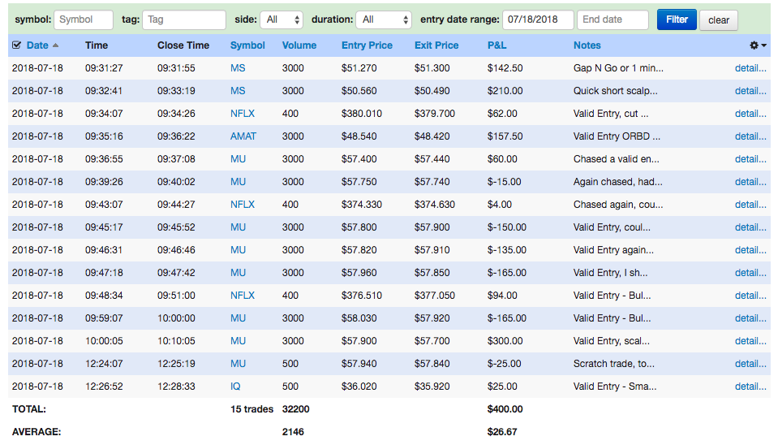Click the average volume 2146
The height and width of the screenshot is (445, 778).
(x=293, y=432)
